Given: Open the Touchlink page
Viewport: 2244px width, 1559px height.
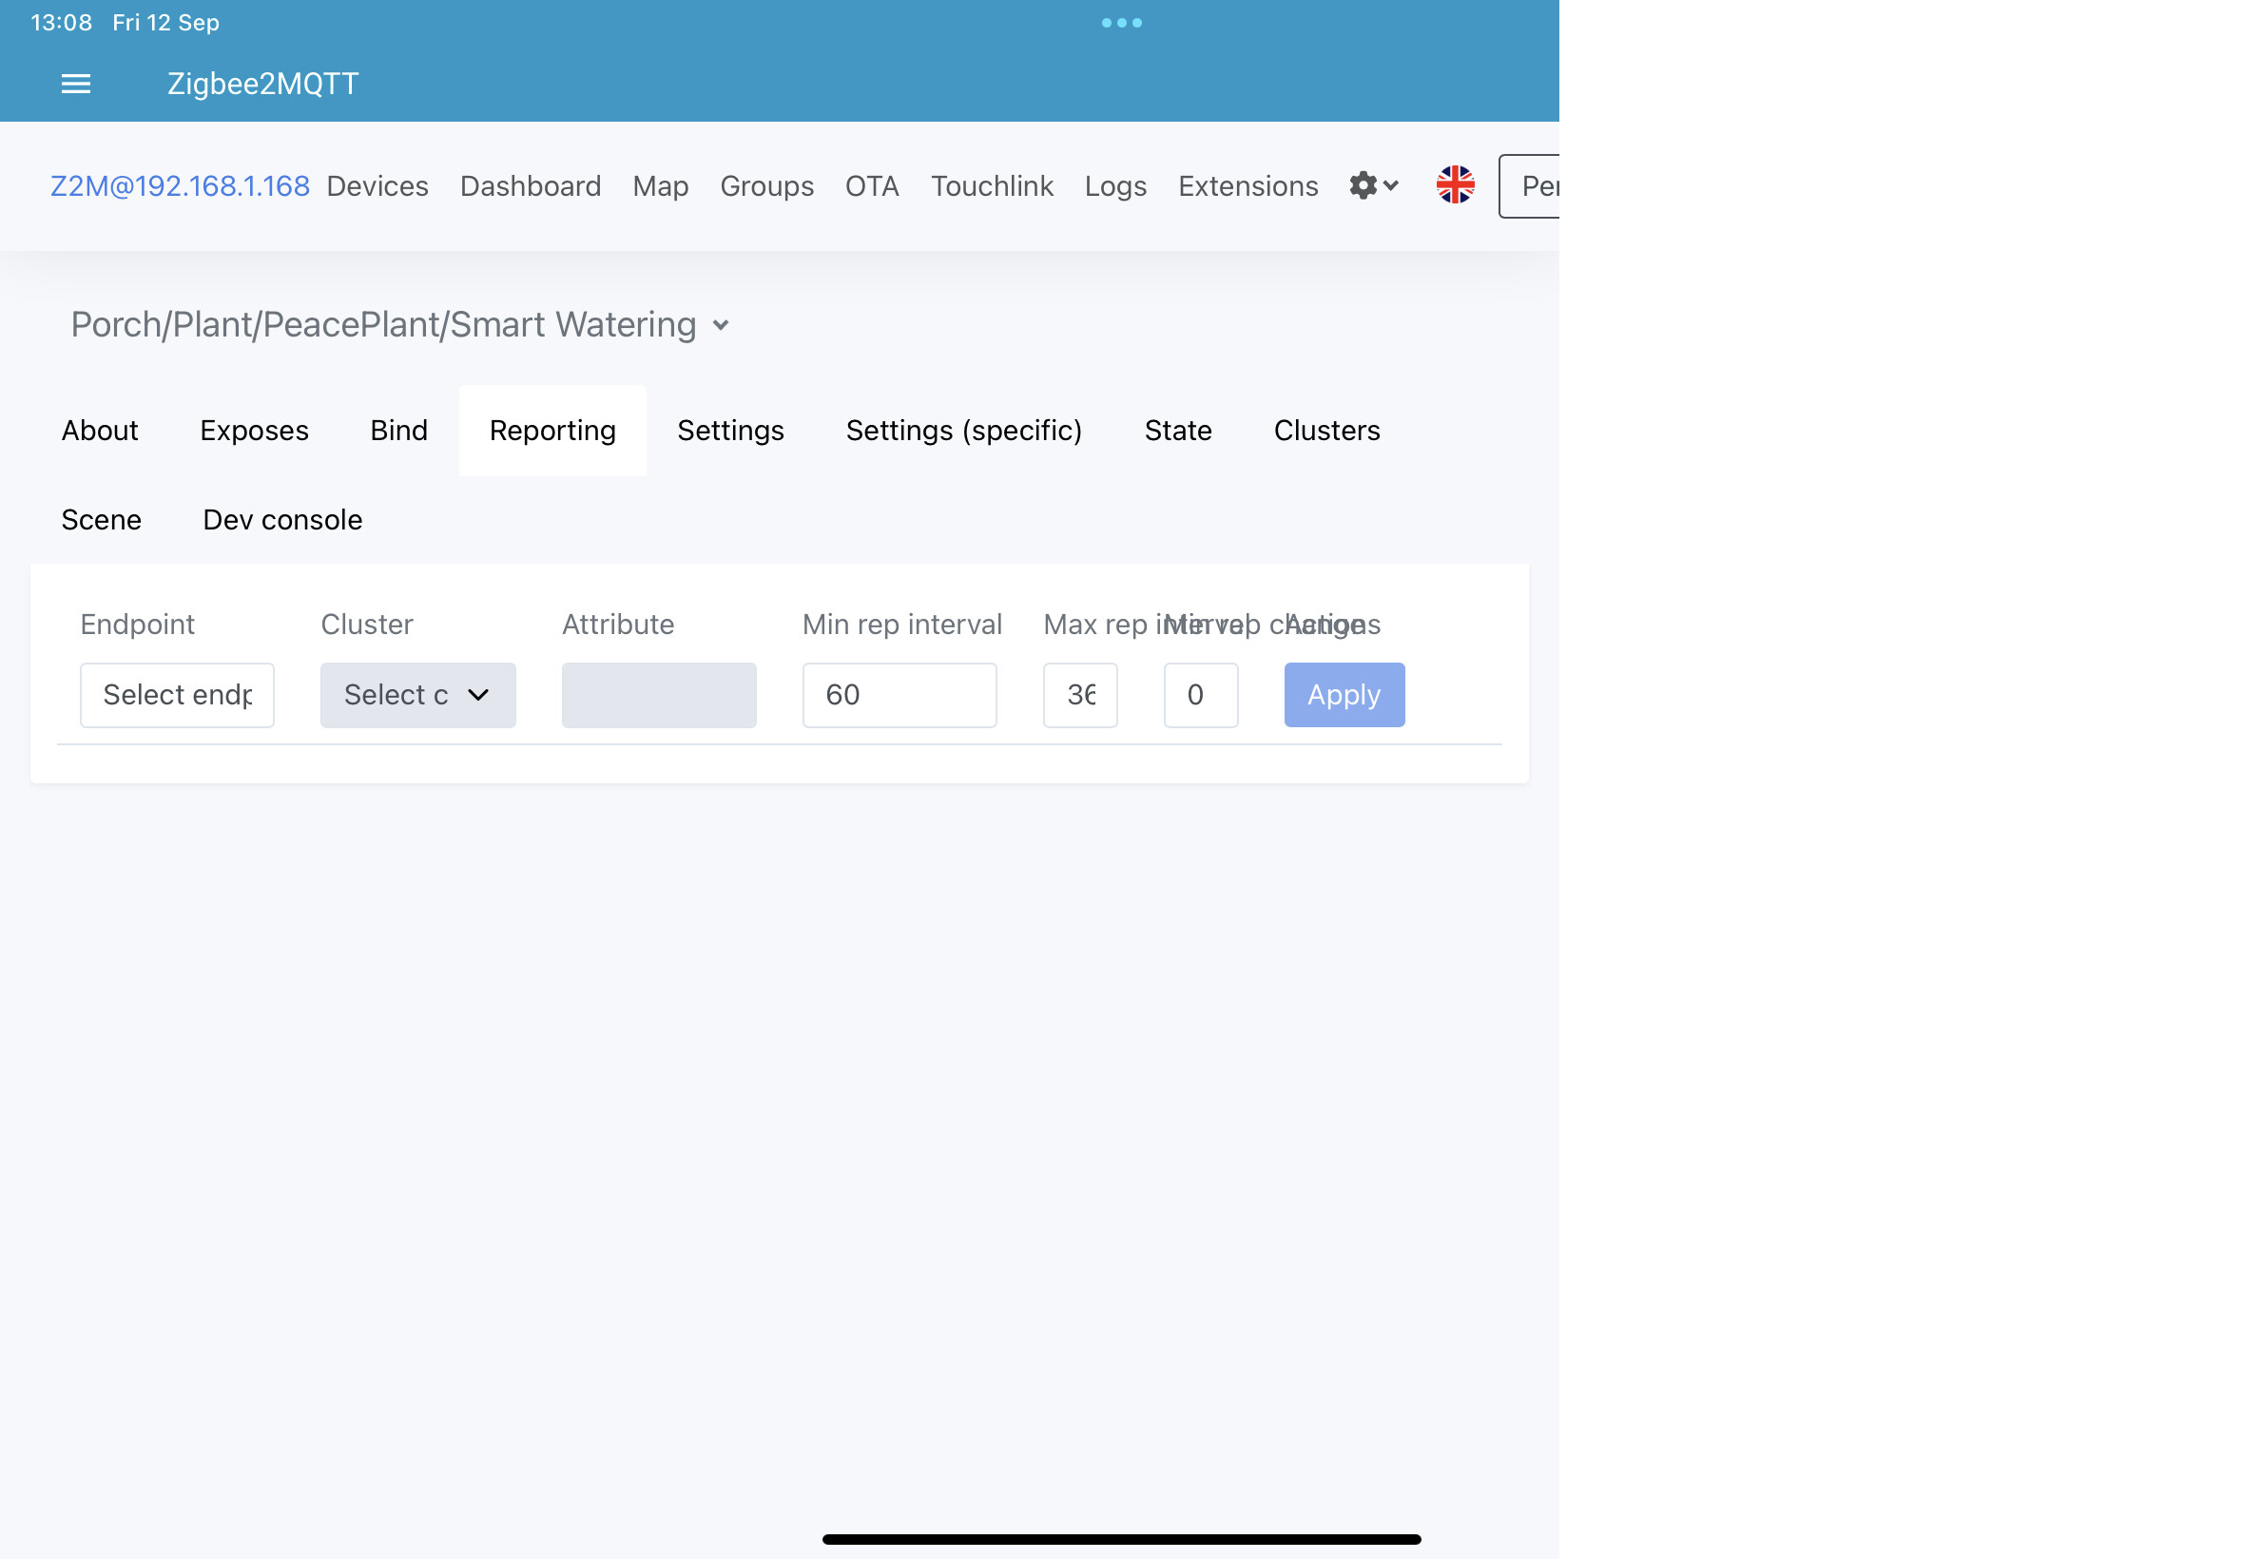Looking at the screenshot, I should [x=992, y=185].
